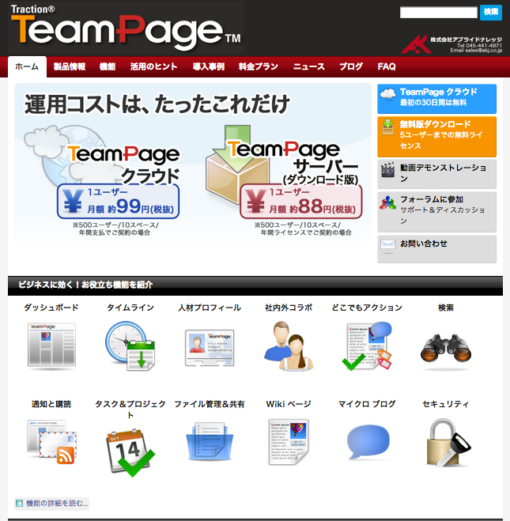
Task: Click the 社内外コラボ people icon
Action: pos(288,347)
